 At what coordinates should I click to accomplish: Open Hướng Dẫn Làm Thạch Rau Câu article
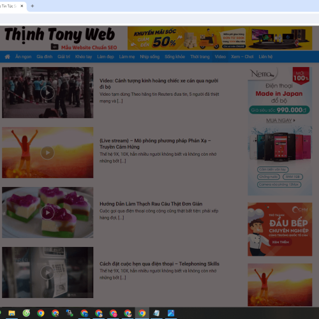[x=151, y=204]
